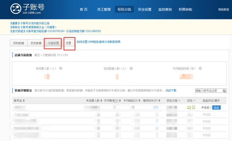Click the blue 挂起 button
Image resolution: width=232 pixels, height=141 pixels.
pyautogui.click(x=216, y=108)
